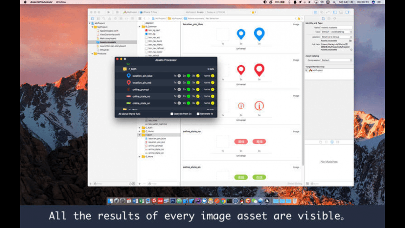Open the Compression dropdown in Asset Catalog
The height and width of the screenshot is (228, 405).
(x=337, y=60)
